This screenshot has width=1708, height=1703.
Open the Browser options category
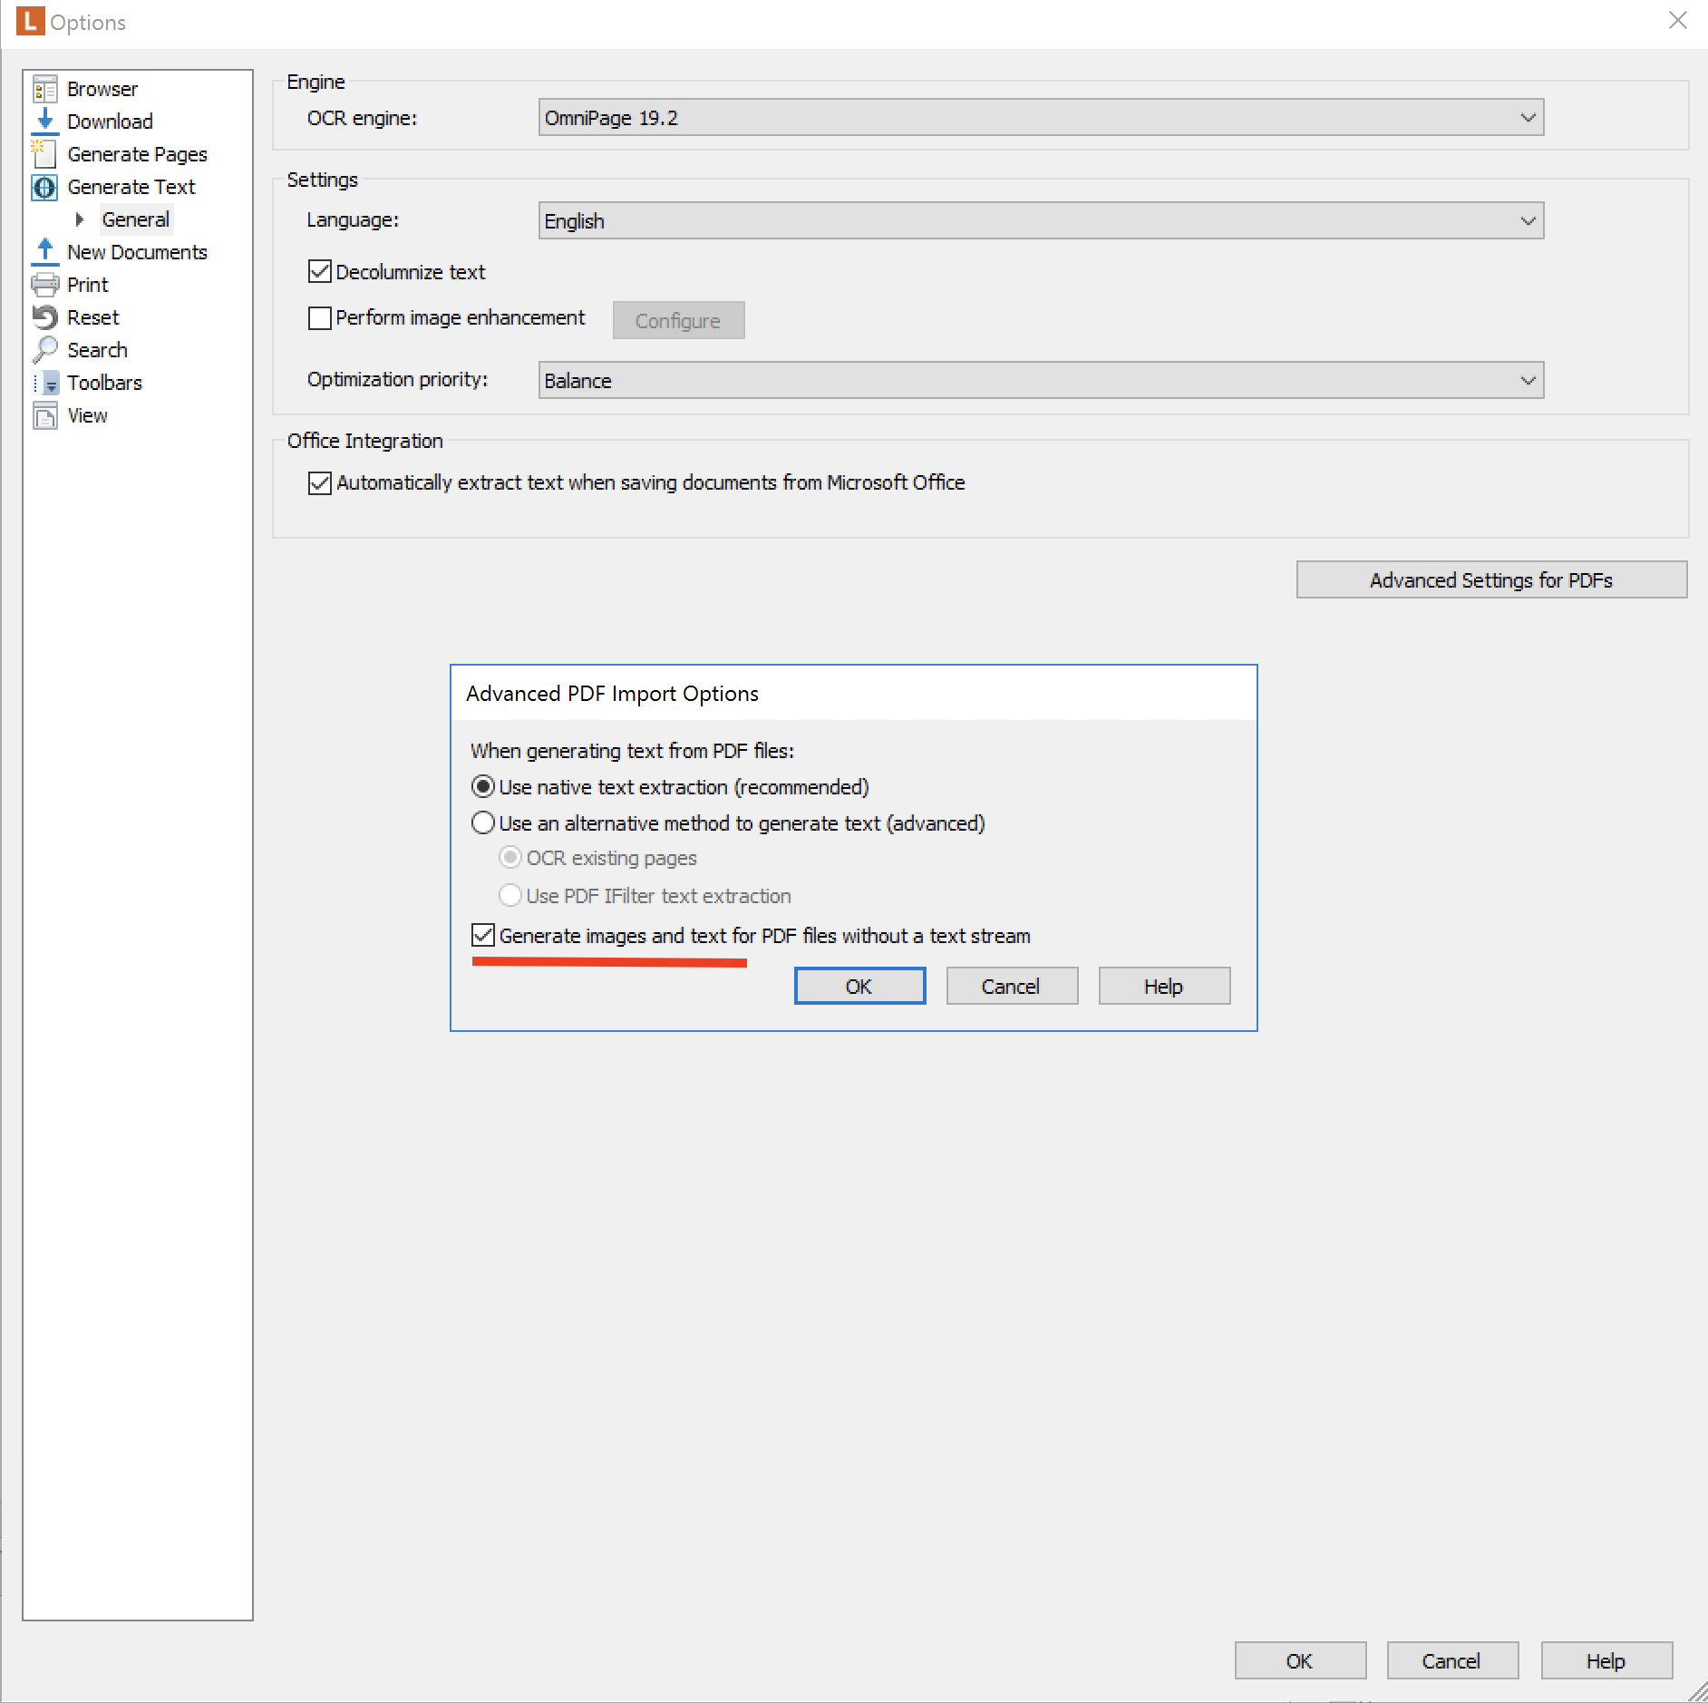[x=102, y=89]
